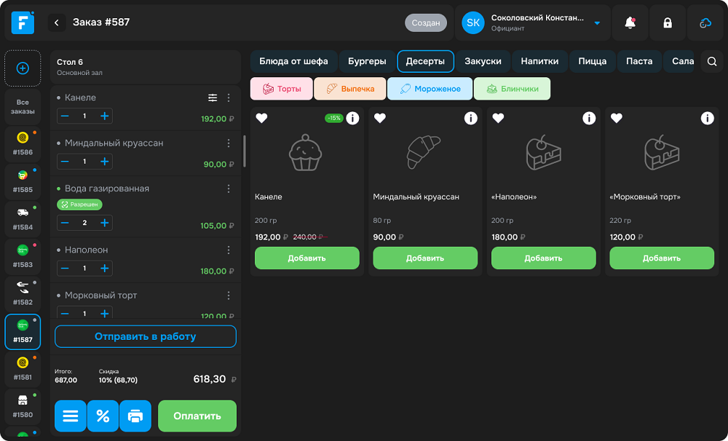
Task: Open menu search with magnifier icon
Action: [712, 62]
